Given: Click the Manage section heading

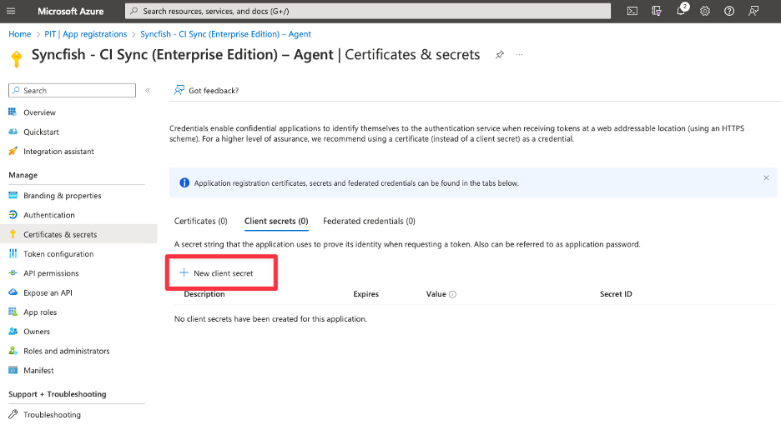Looking at the screenshot, I should click(23, 175).
